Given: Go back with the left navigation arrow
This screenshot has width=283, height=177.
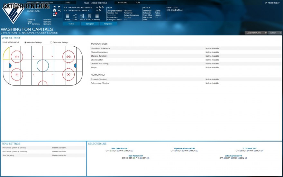Looking at the screenshot, I should (54, 7).
